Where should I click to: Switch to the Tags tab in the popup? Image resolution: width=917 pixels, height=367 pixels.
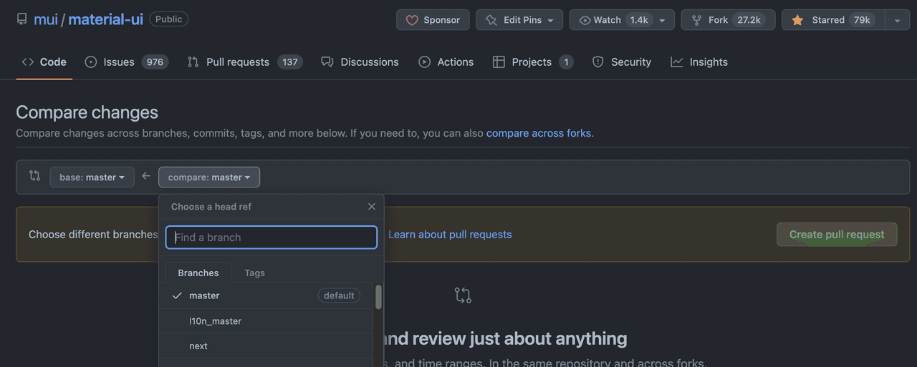(254, 273)
